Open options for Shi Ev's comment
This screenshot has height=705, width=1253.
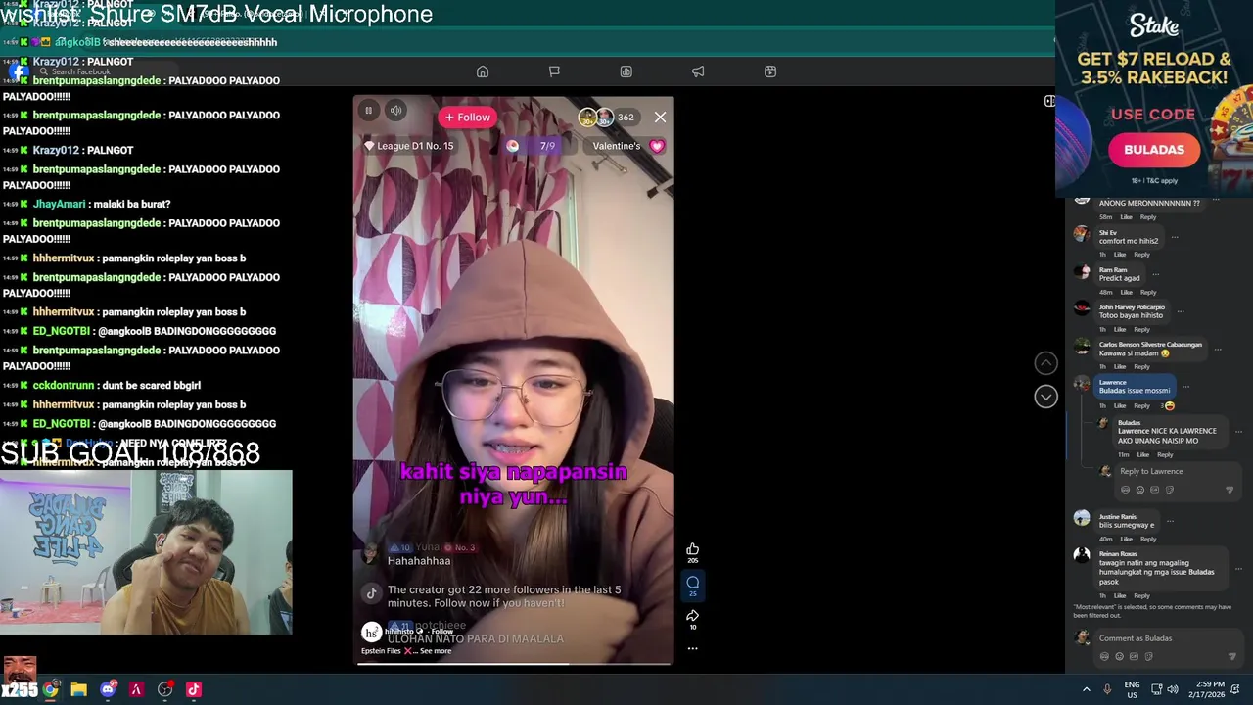pos(1175,237)
